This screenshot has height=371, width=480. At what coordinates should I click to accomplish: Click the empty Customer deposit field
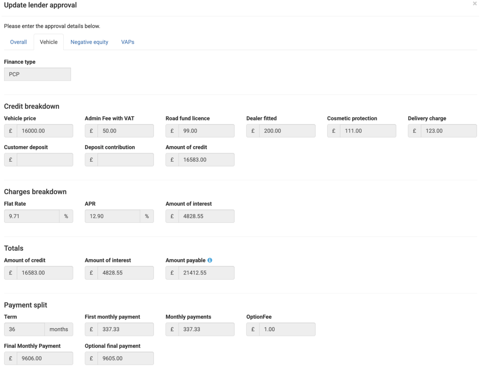point(45,160)
